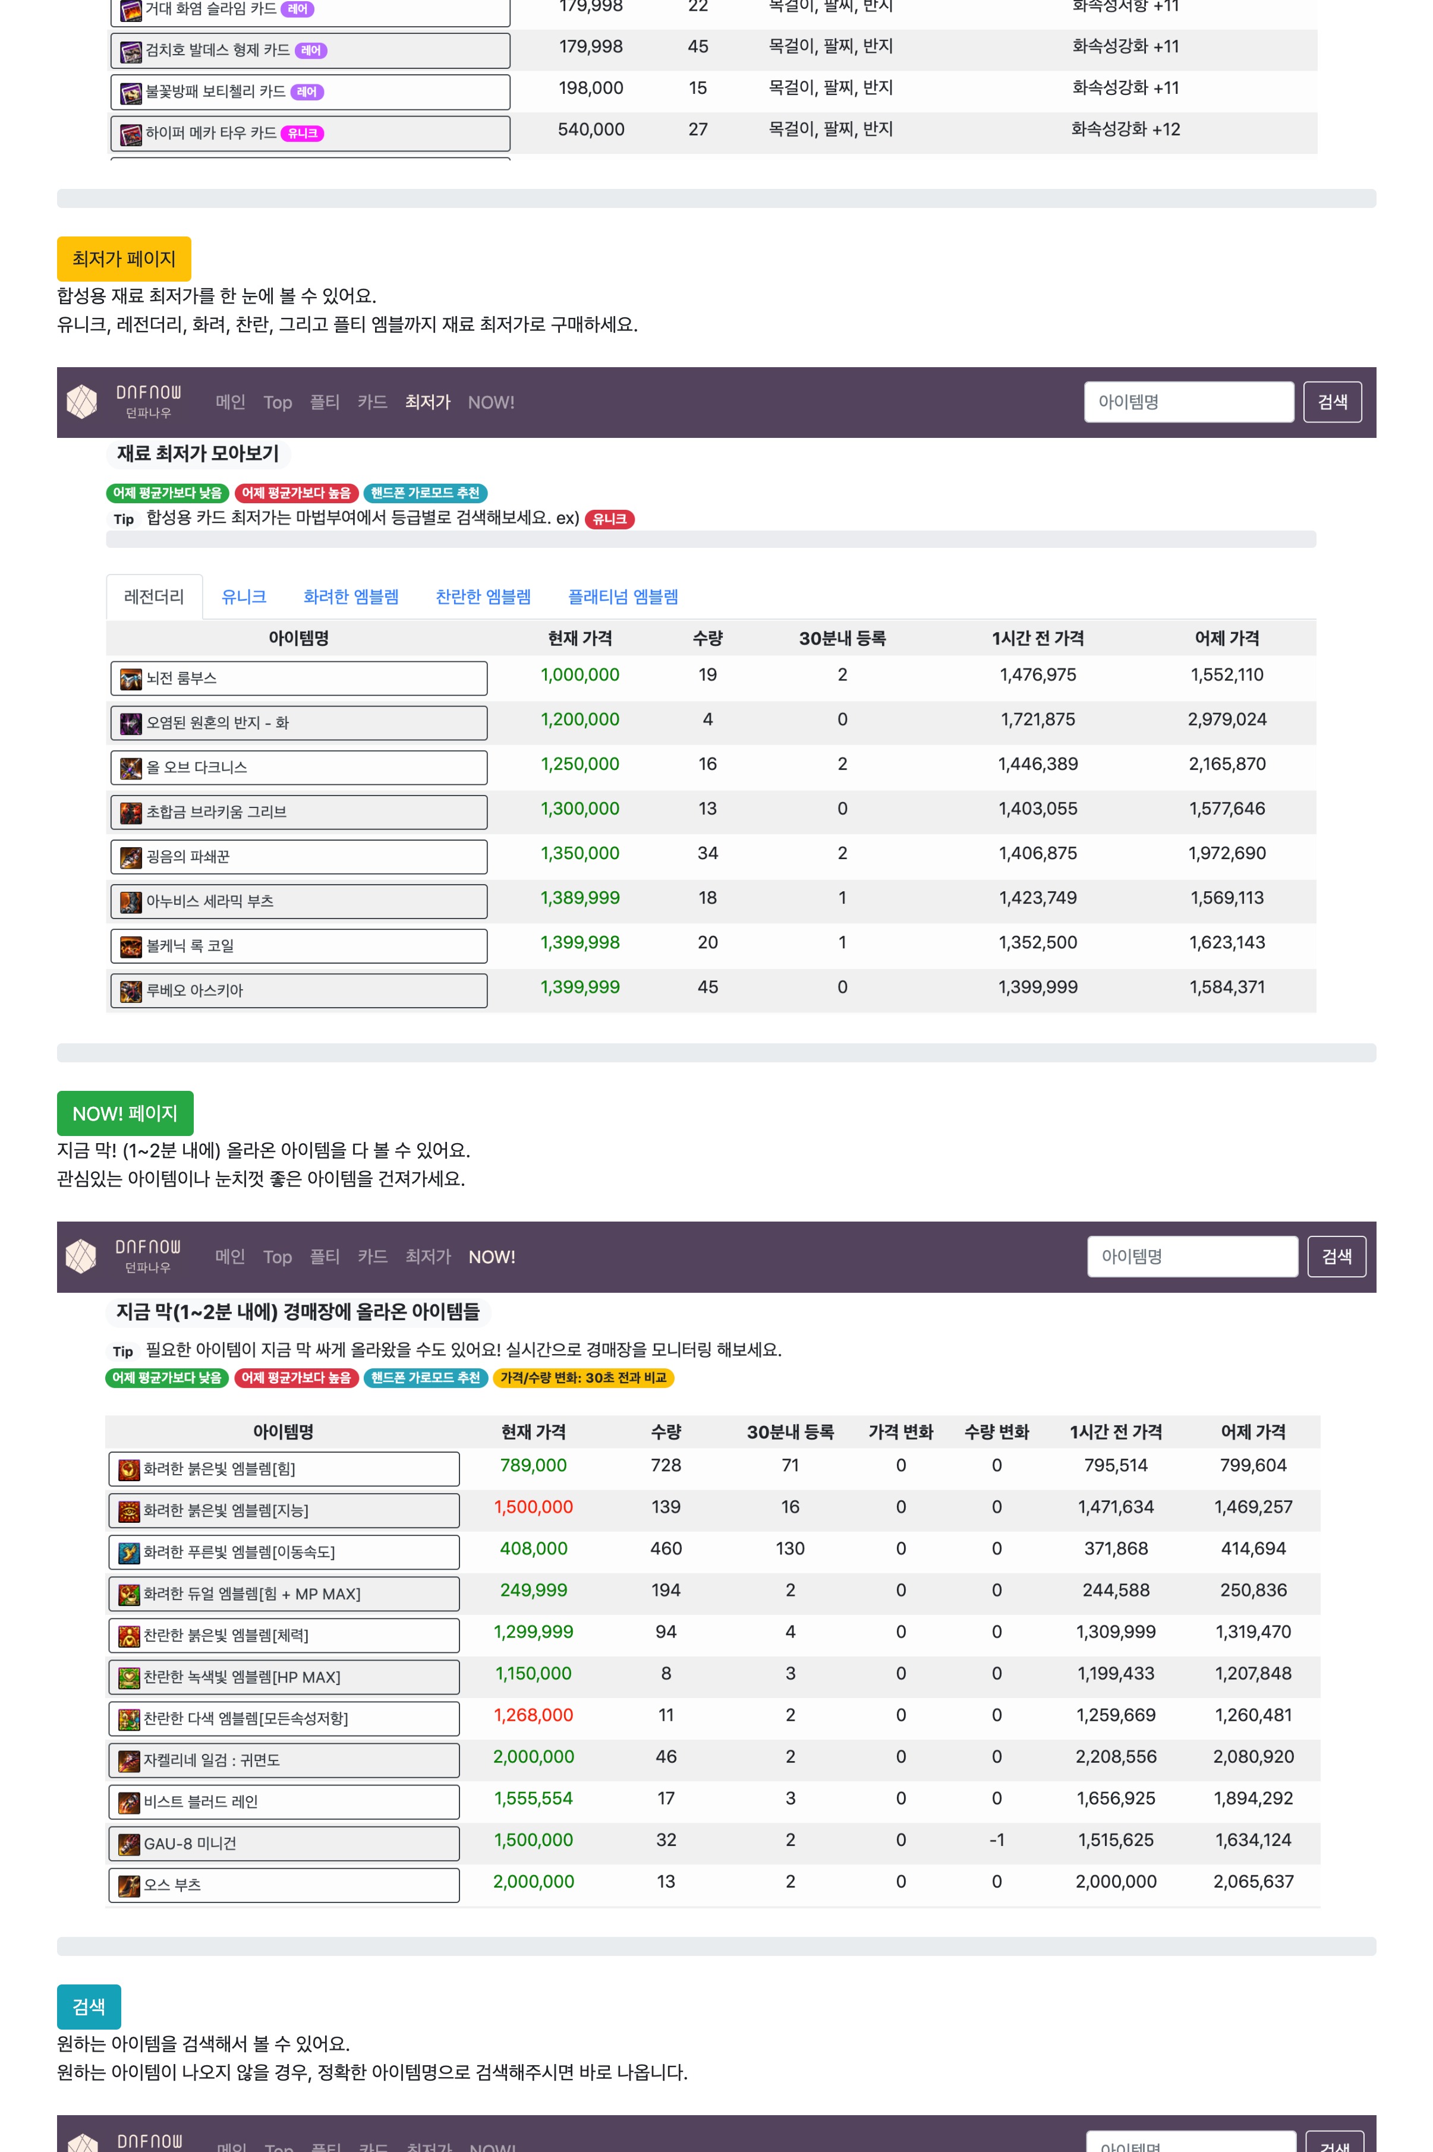Click the yellow 최저가 페이지 button
Screen dimensions: 1433x2152
tap(124, 258)
